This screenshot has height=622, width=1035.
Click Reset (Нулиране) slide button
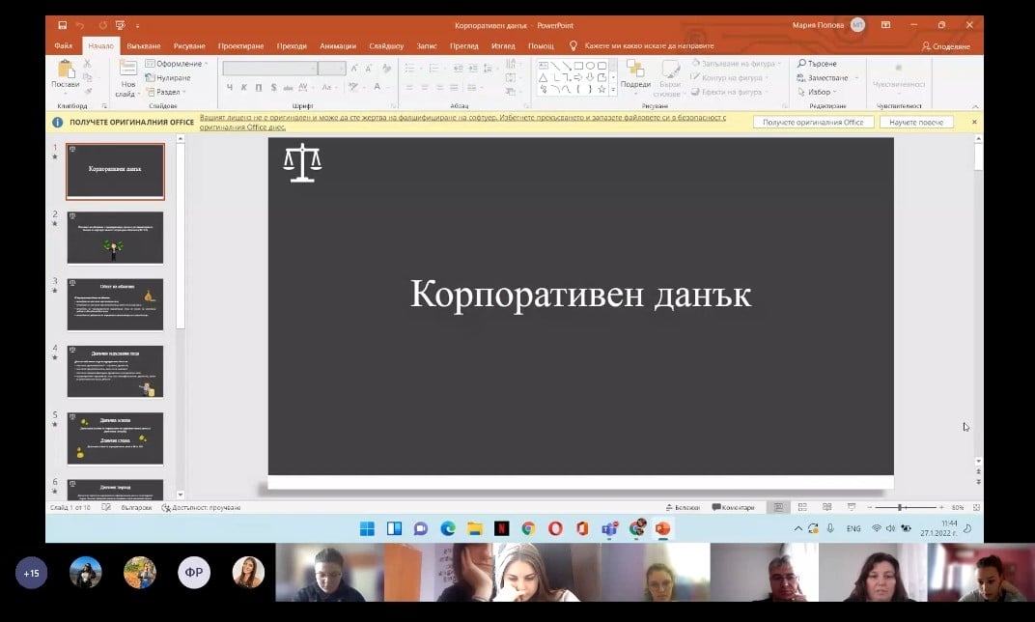(x=168, y=78)
